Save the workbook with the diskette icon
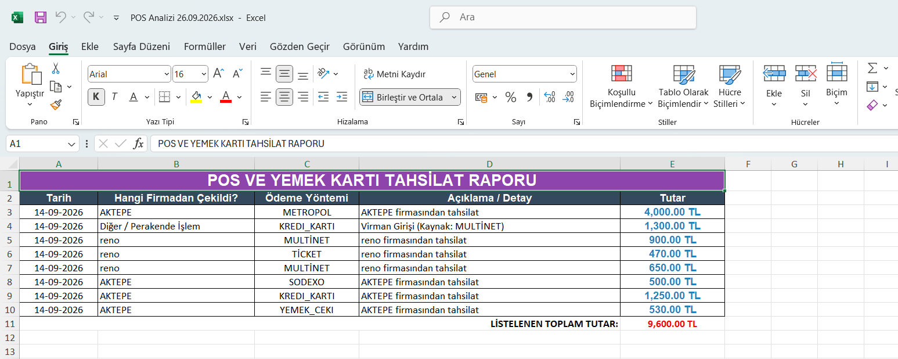898x359 pixels. coord(41,17)
